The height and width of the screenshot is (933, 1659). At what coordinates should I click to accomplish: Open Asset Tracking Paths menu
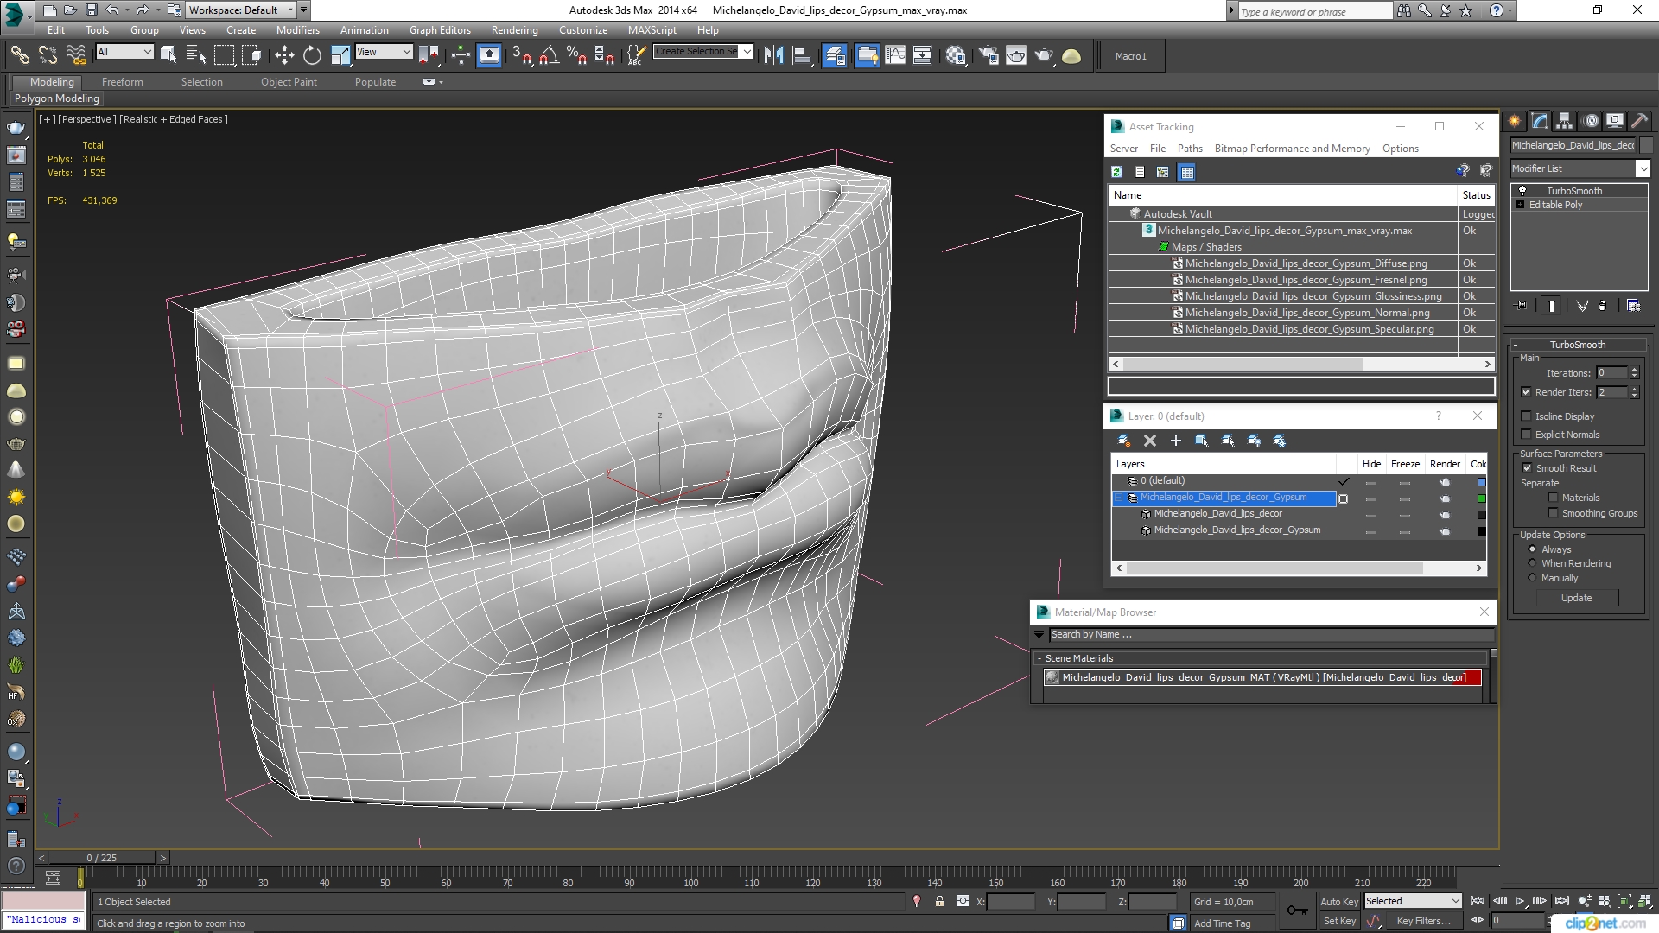[x=1189, y=148]
